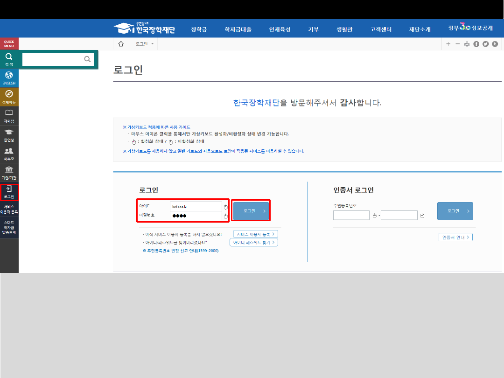Open the 장학금 menu in top navigation
This screenshot has height=378, width=504.
tap(199, 29)
